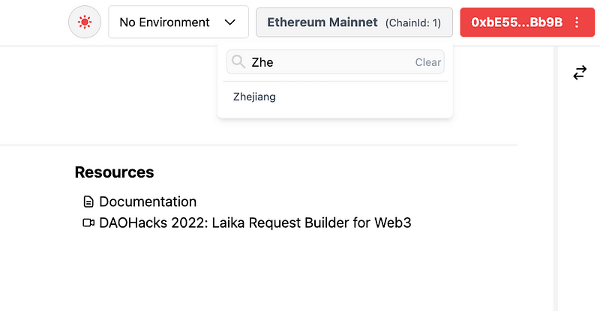This screenshot has height=311, width=600.
Task: Toggle the sun theme switcher icon
Action: [x=85, y=22]
